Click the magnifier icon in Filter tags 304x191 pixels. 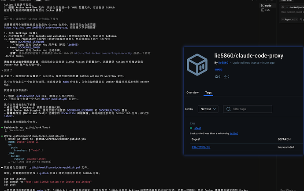pos(228,109)
